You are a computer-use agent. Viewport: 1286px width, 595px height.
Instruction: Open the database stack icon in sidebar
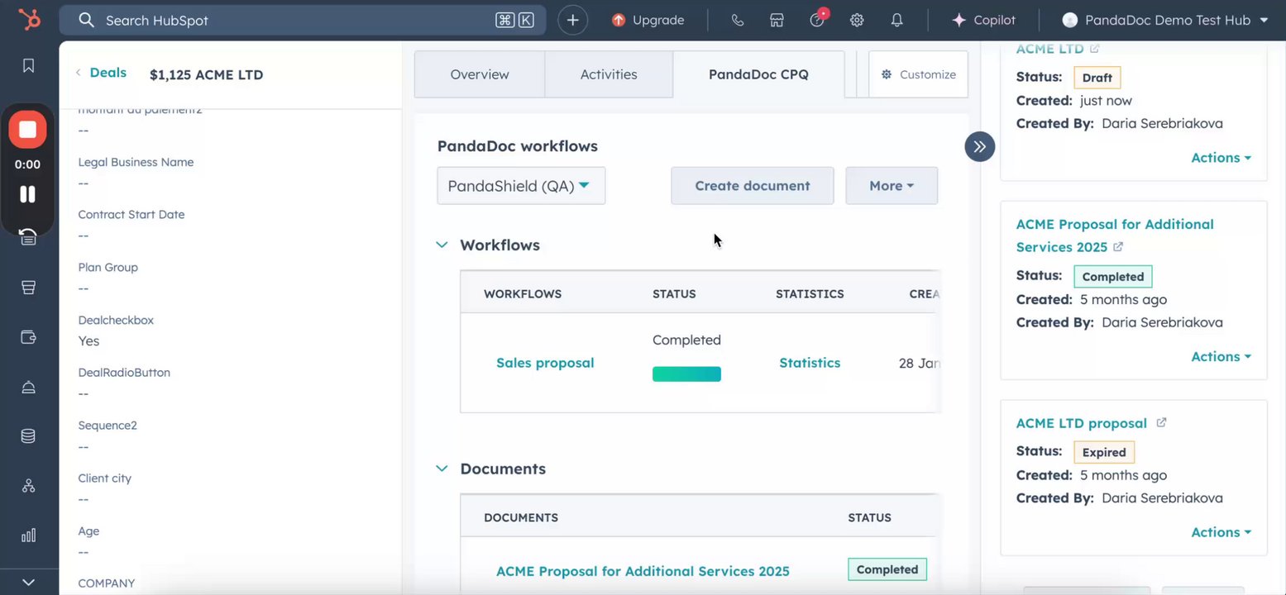28,436
